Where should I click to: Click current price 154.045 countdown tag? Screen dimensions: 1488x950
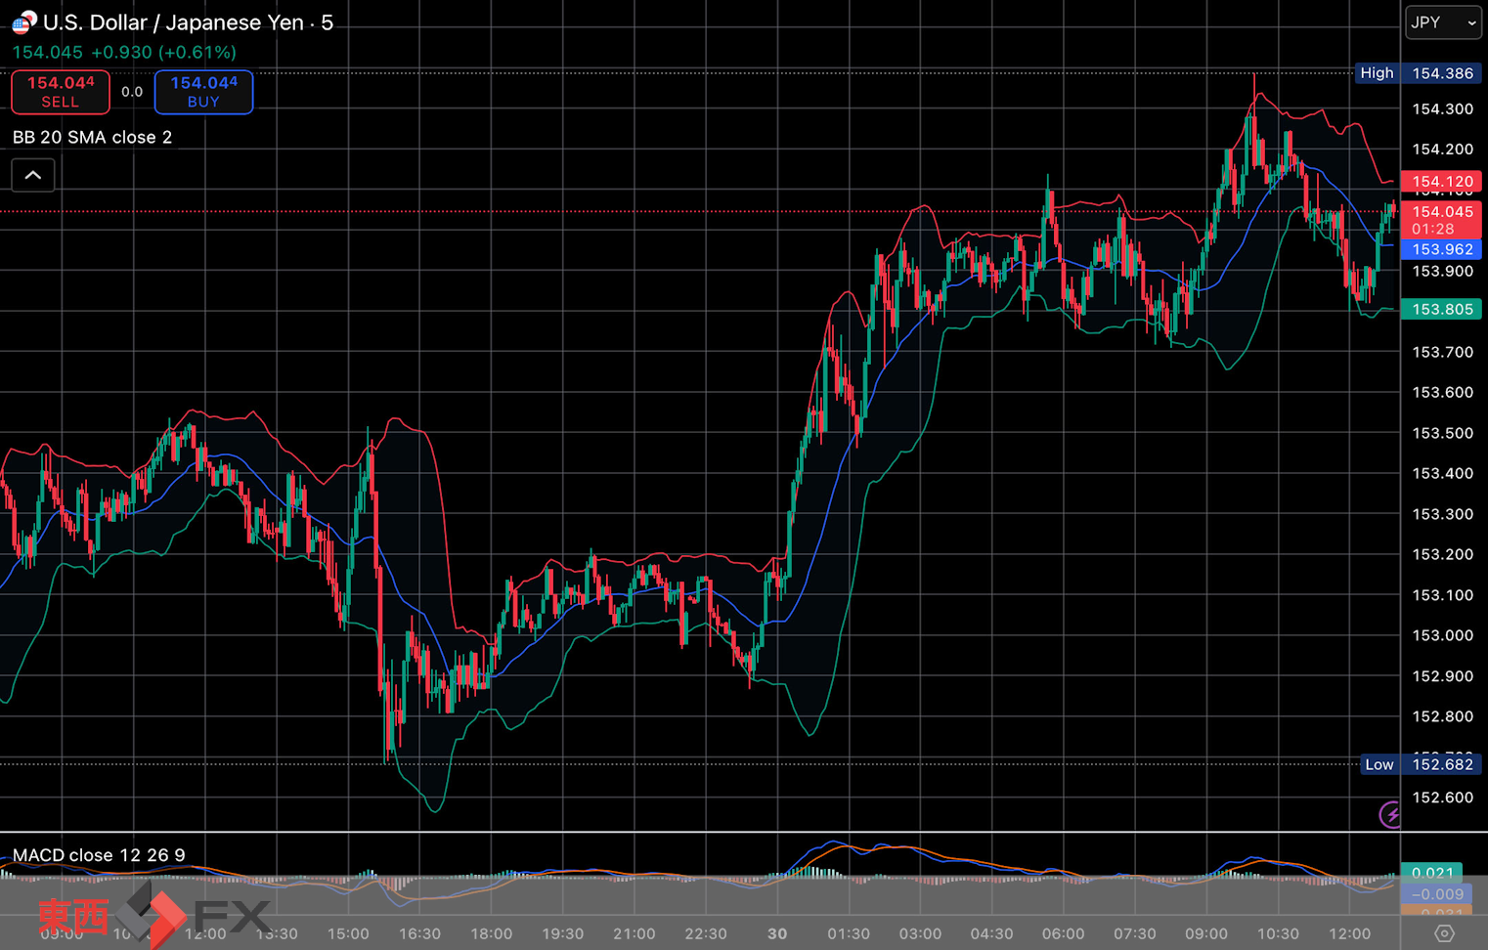coord(1441,220)
